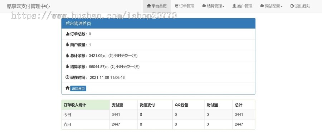Click the droplet icon beside 商户数量
Image resolution: width=322 pixels, height=132 pixels.
point(67,45)
